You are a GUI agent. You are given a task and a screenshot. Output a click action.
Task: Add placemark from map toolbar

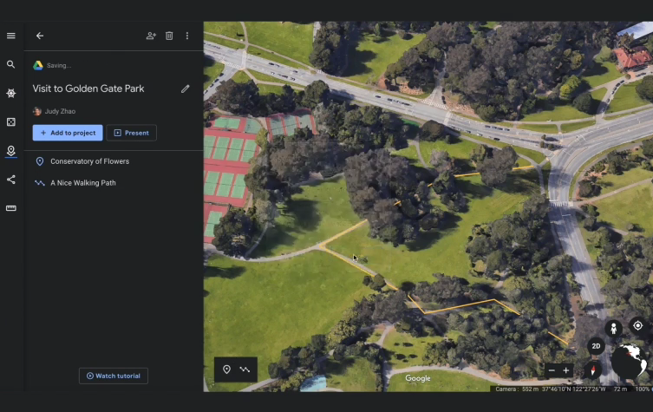226,369
